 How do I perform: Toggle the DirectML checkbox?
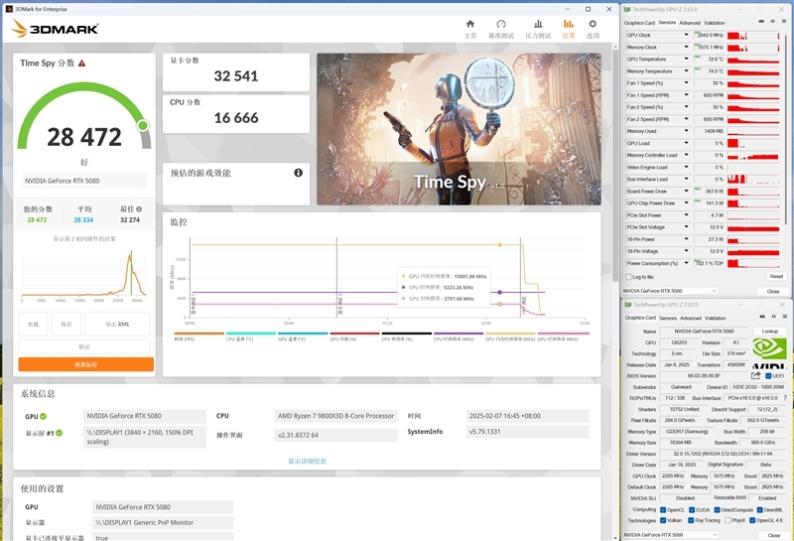coord(759,510)
